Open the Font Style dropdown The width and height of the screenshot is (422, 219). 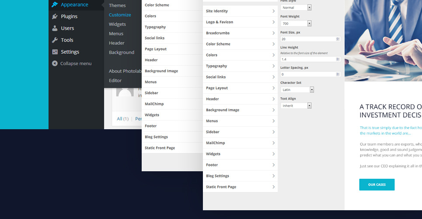(x=296, y=7)
